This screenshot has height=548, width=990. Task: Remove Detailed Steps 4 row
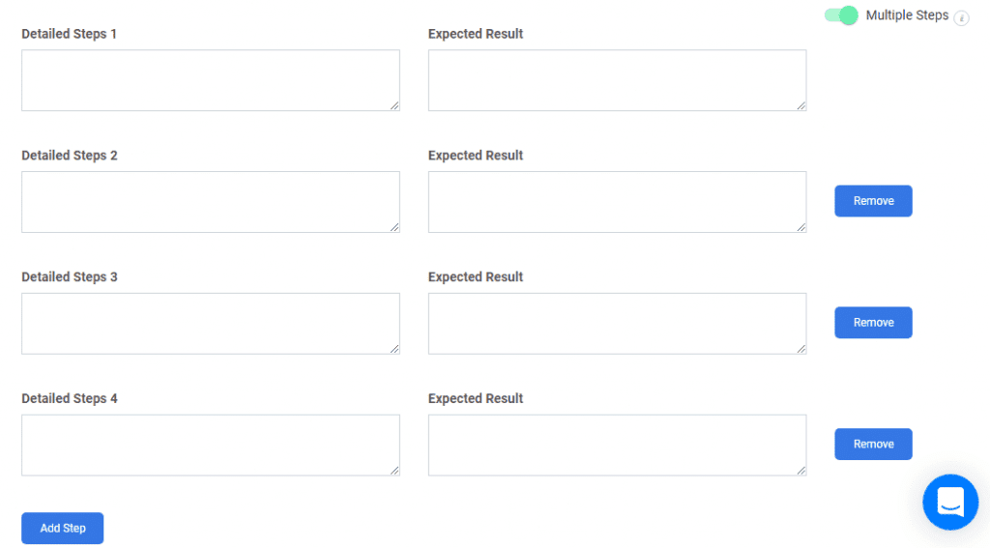873,444
